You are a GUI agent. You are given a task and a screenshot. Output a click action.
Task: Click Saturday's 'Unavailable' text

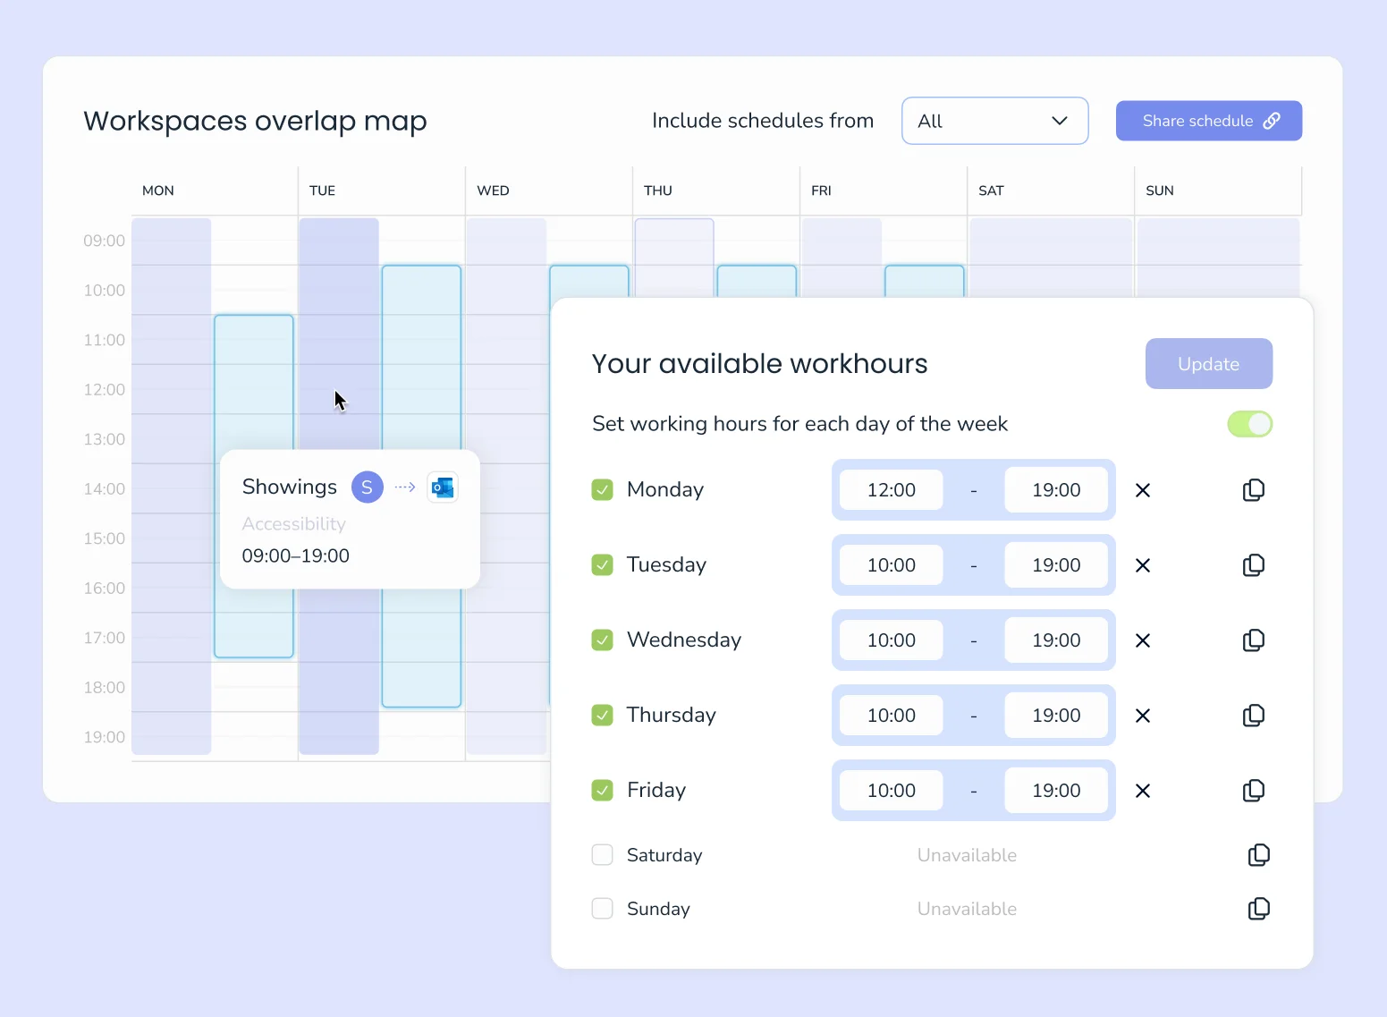tap(967, 855)
